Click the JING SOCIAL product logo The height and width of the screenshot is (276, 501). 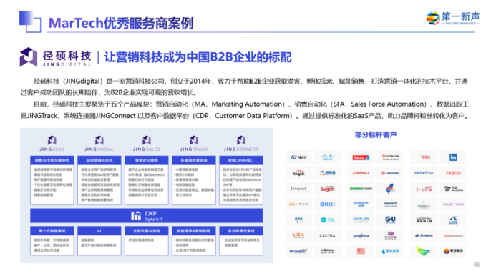coord(99,143)
